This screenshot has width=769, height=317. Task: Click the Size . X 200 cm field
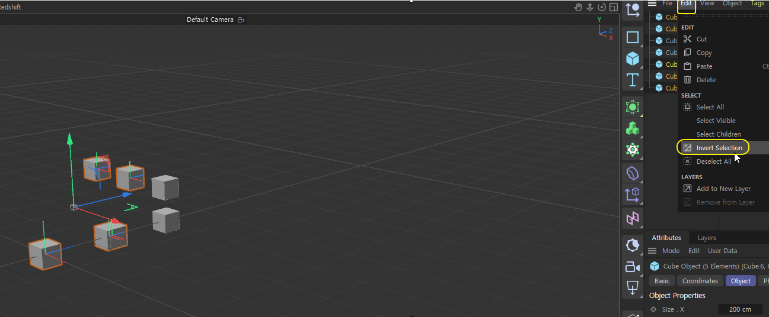[x=740, y=309]
